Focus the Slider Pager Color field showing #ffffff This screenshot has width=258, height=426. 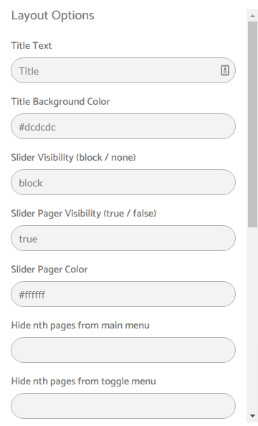[x=123, y=294]
